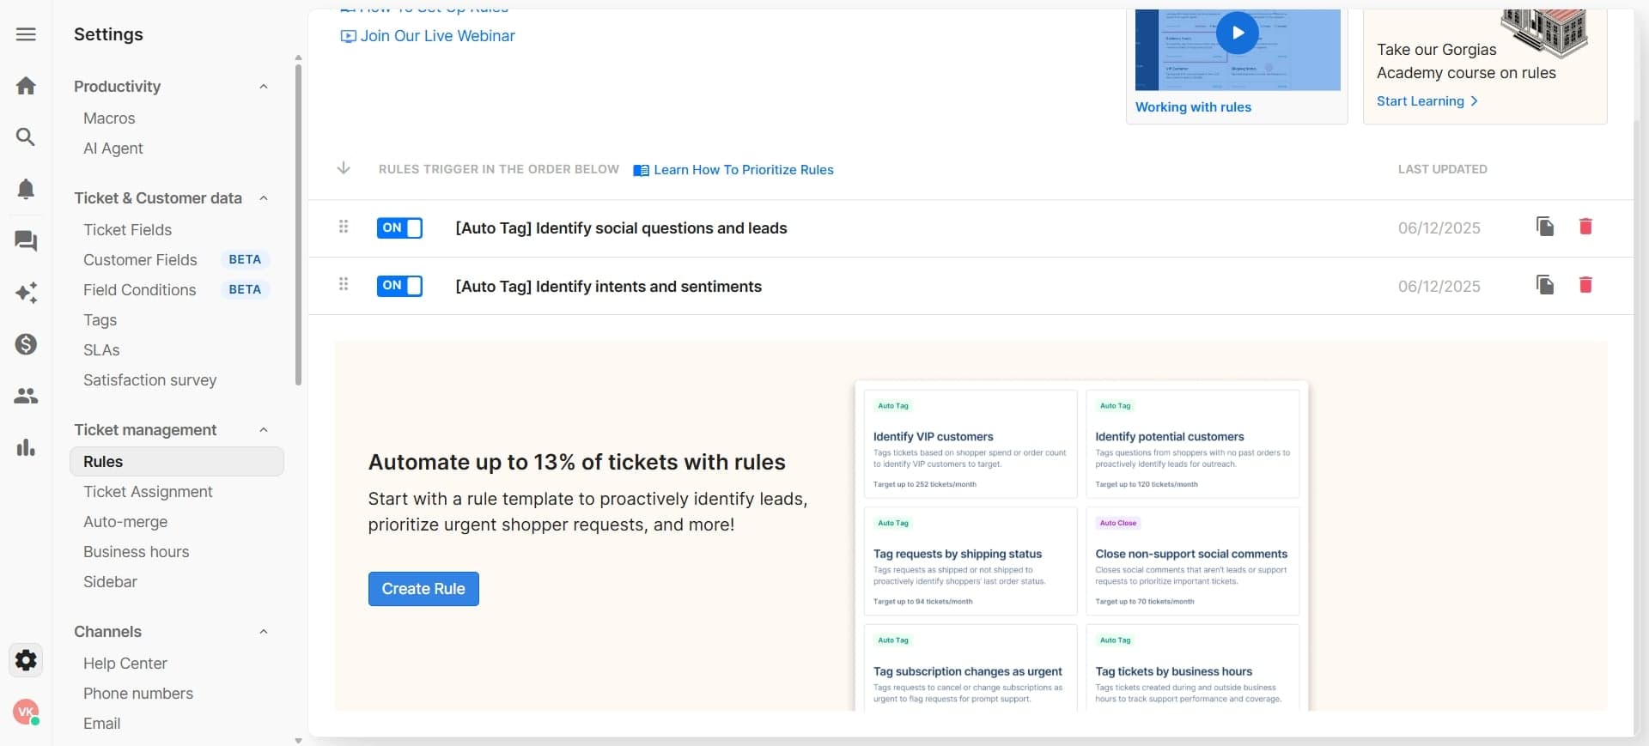Select the Identify VIP customers template card
The height and width of the screenshot is (746, 1649).
(970, 444)
